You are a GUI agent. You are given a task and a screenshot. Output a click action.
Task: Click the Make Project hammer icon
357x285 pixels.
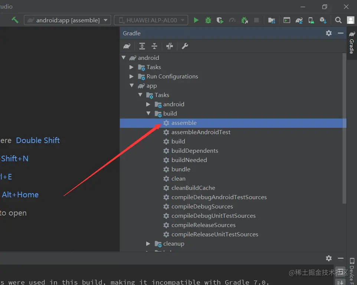pyautogui.click(x=15, y=20)
